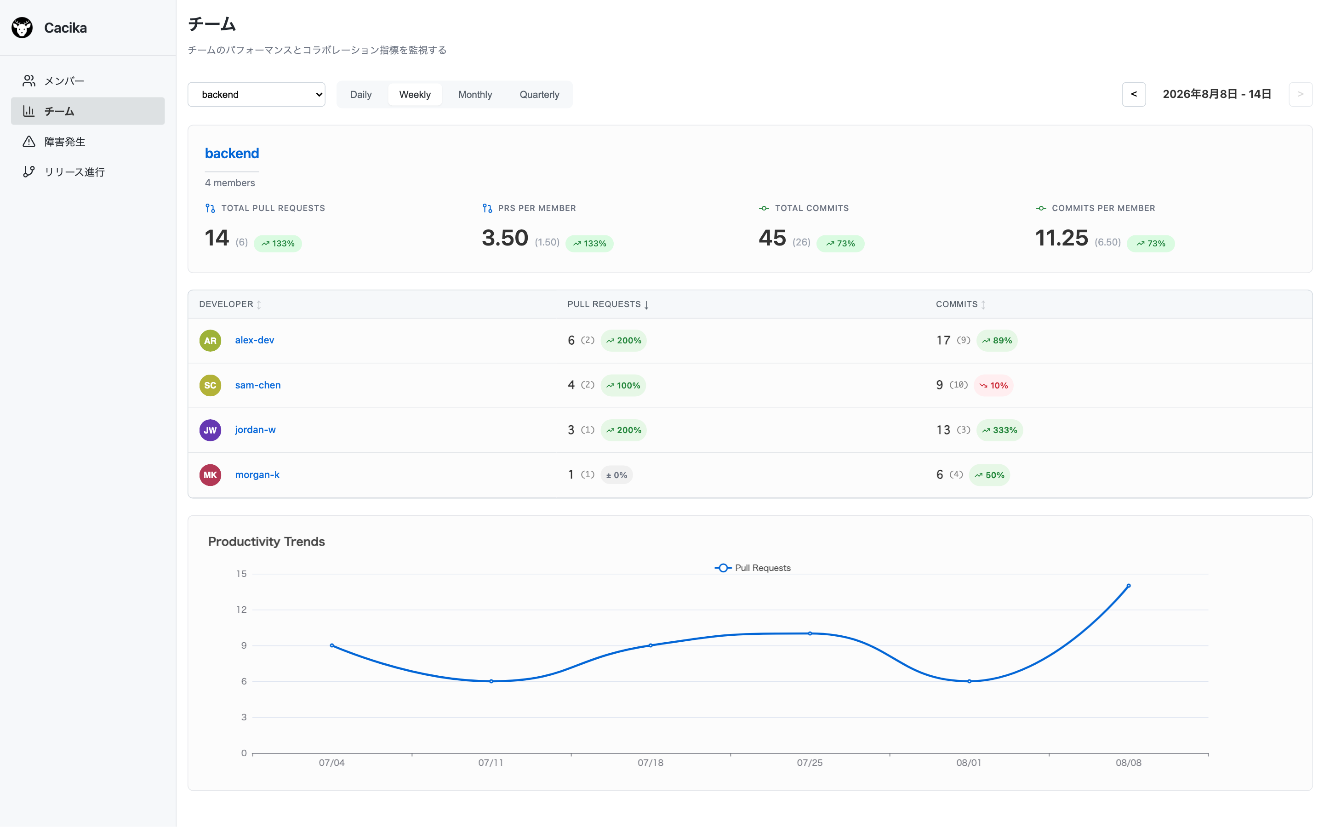Screen dimensions: 1324x827
Task: Open リリース進行 page in sidebar
Action: tap(87, 172)
